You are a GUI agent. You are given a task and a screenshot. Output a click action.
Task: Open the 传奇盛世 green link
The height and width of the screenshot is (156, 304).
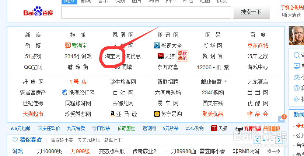pyautogui.click(x=126, y=129)
